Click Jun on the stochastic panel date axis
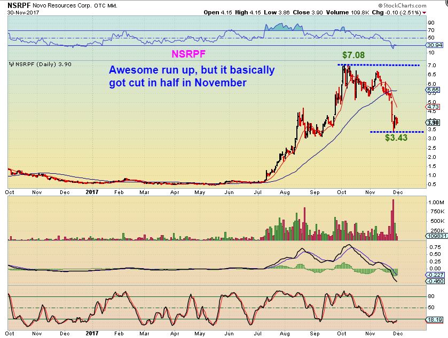 (229, 333)
